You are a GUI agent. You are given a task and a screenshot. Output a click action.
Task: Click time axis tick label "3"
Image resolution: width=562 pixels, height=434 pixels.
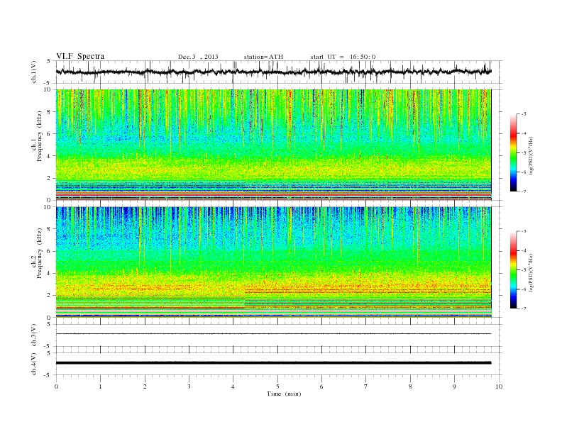pyautogui.click(x=189, y=386)
